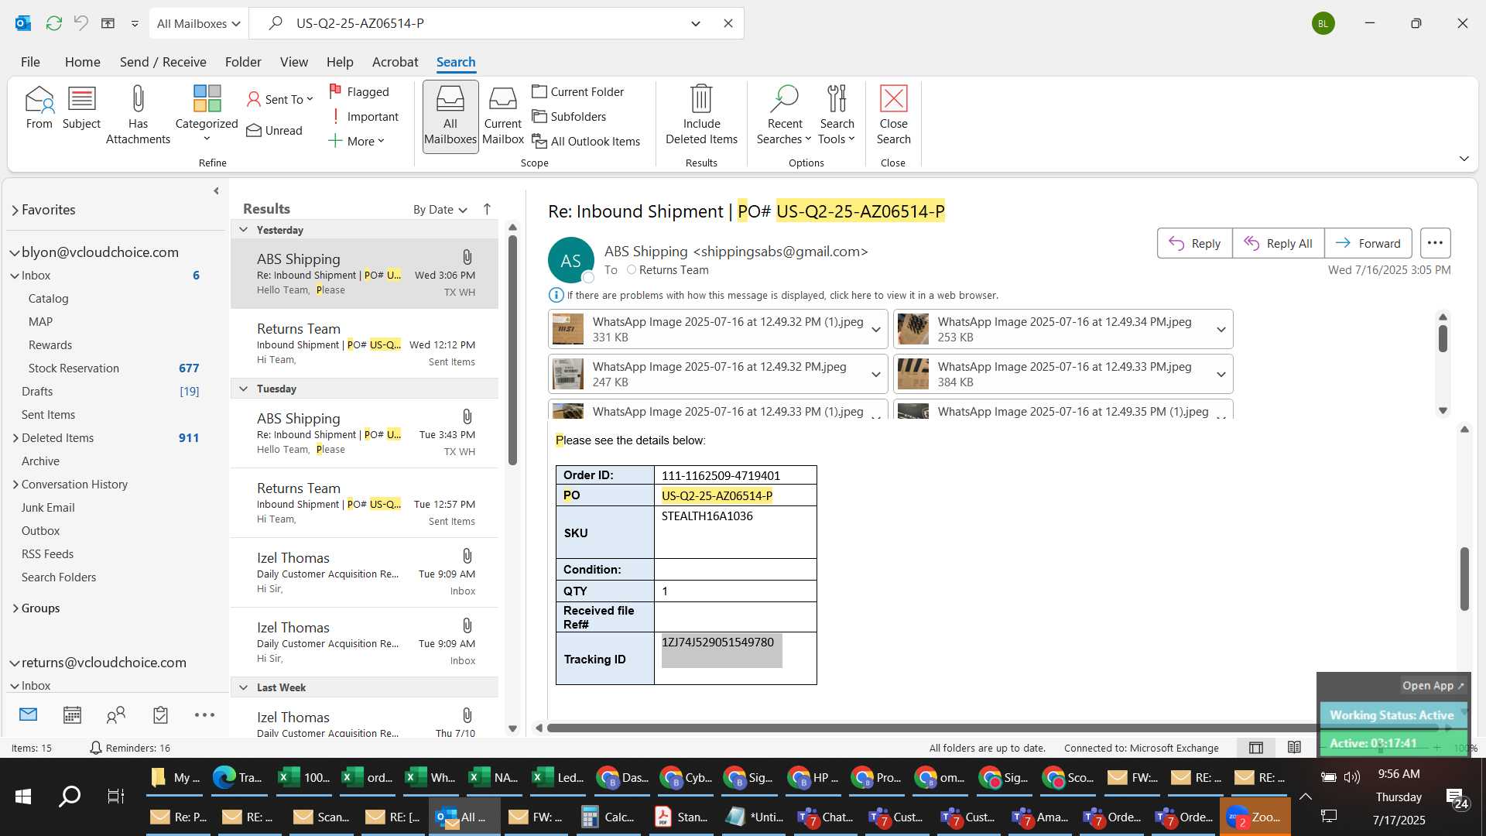The image size is (1486, 836).
Task: Open the Acrobat tab
Action: pyautogui.click(x=395, y=62)
